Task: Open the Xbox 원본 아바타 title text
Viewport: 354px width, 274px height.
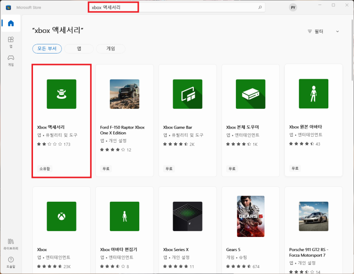Action: click(305, 127)
